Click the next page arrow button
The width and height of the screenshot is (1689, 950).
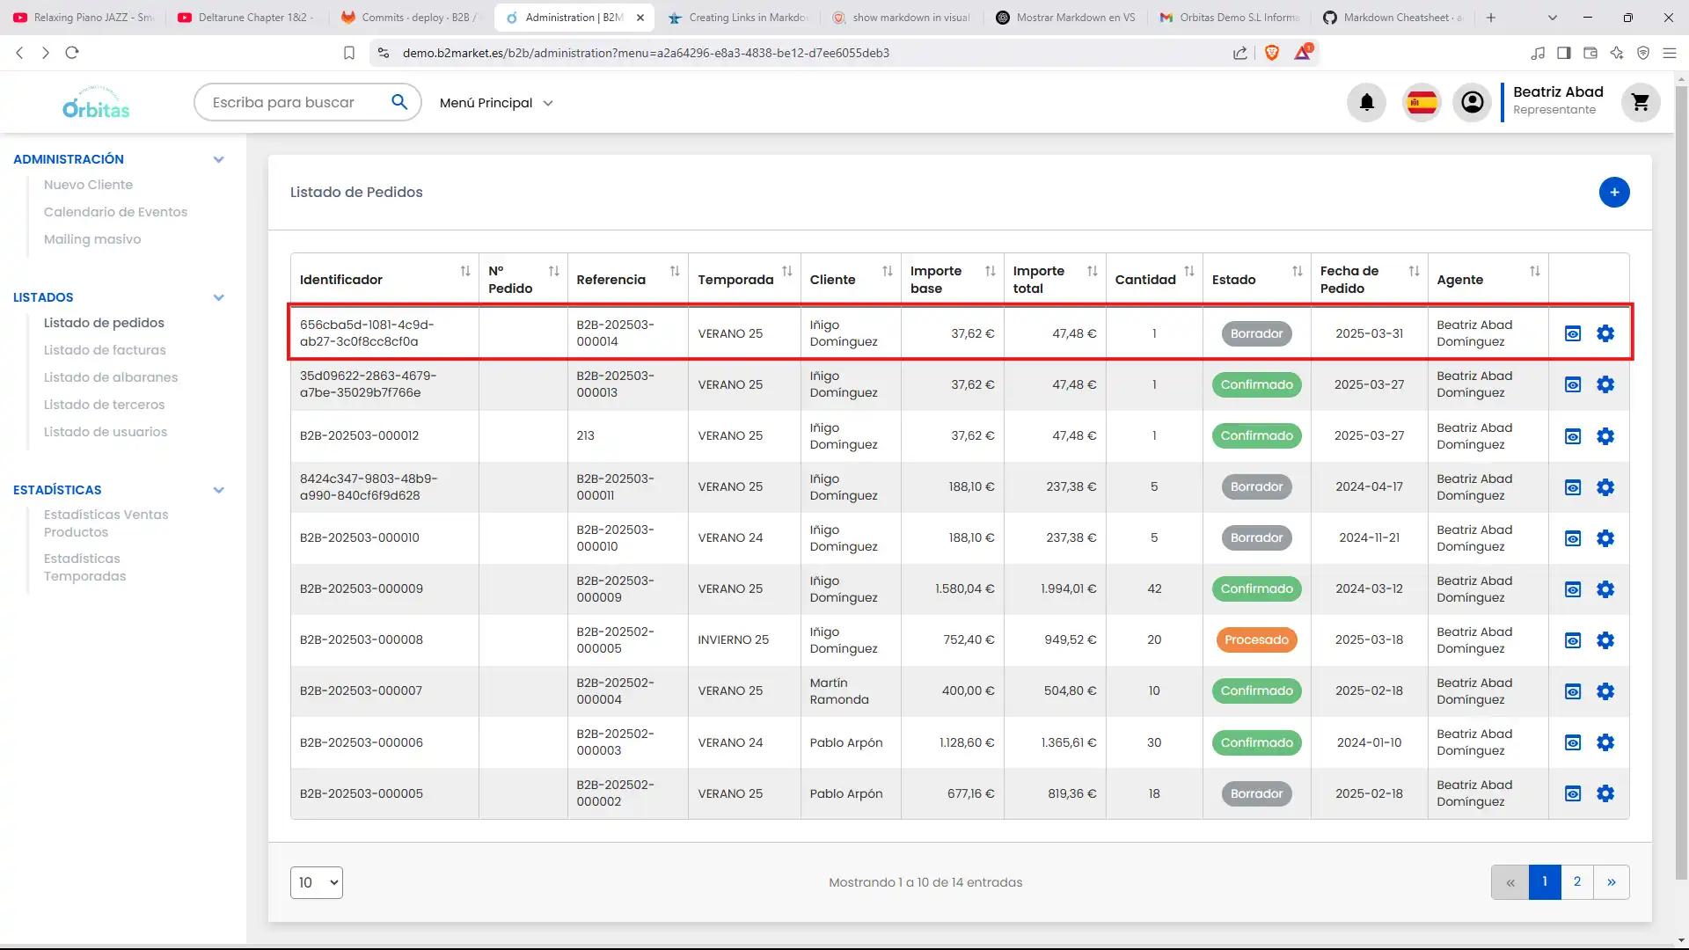tap(1611, 881)
